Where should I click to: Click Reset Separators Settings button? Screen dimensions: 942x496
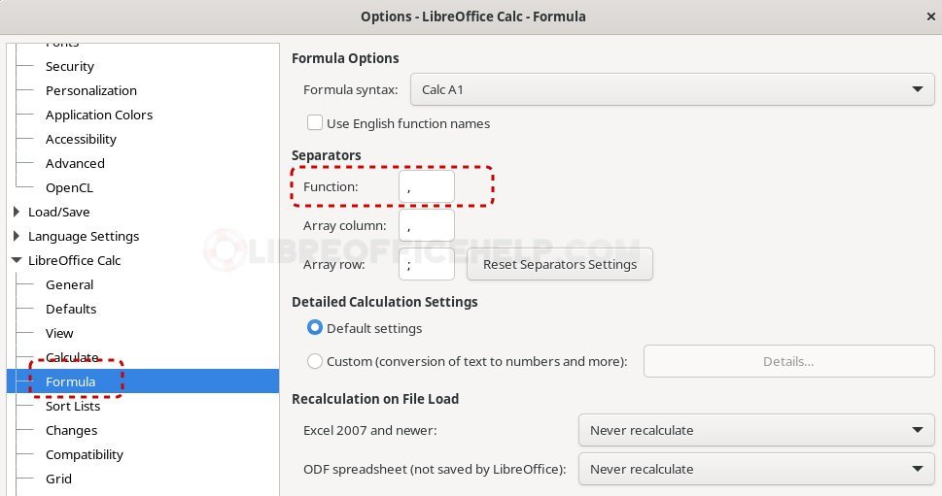click(559, 264)
